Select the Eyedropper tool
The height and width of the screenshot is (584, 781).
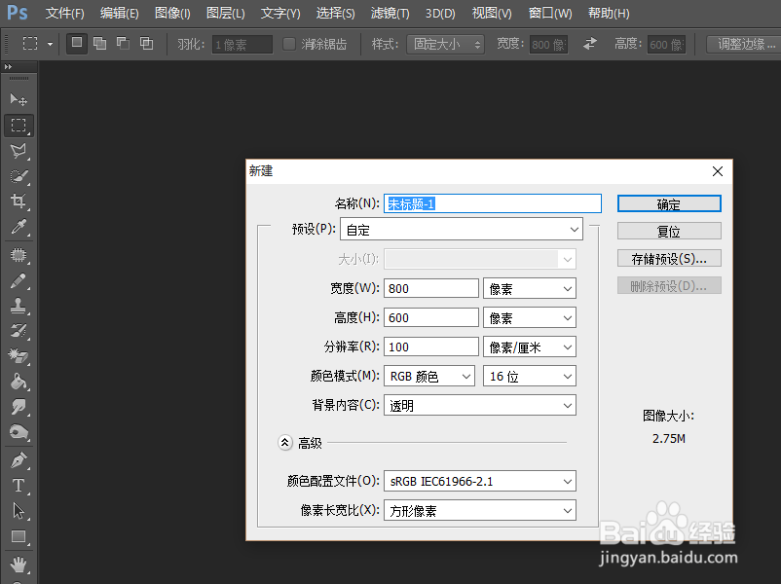(19, 228)
